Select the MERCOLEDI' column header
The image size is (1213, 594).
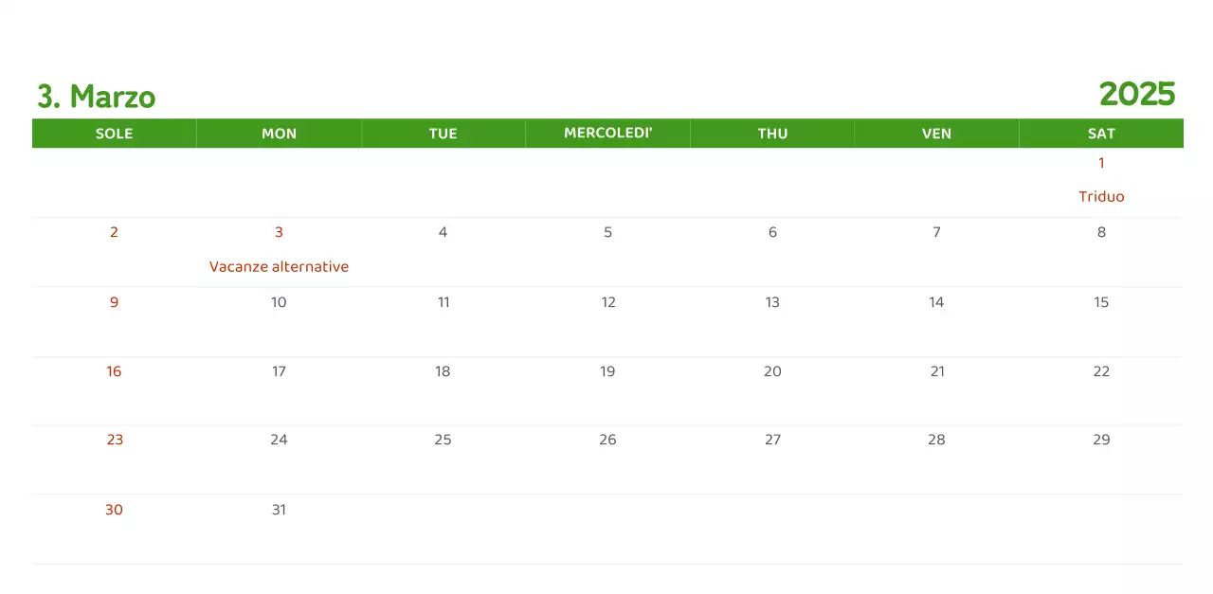[608, 133]
